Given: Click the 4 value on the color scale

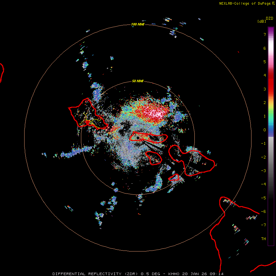Looking at the screenshot, I should (x=265, y=75).
